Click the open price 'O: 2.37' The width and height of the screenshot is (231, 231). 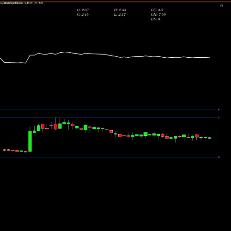[83, 10]
